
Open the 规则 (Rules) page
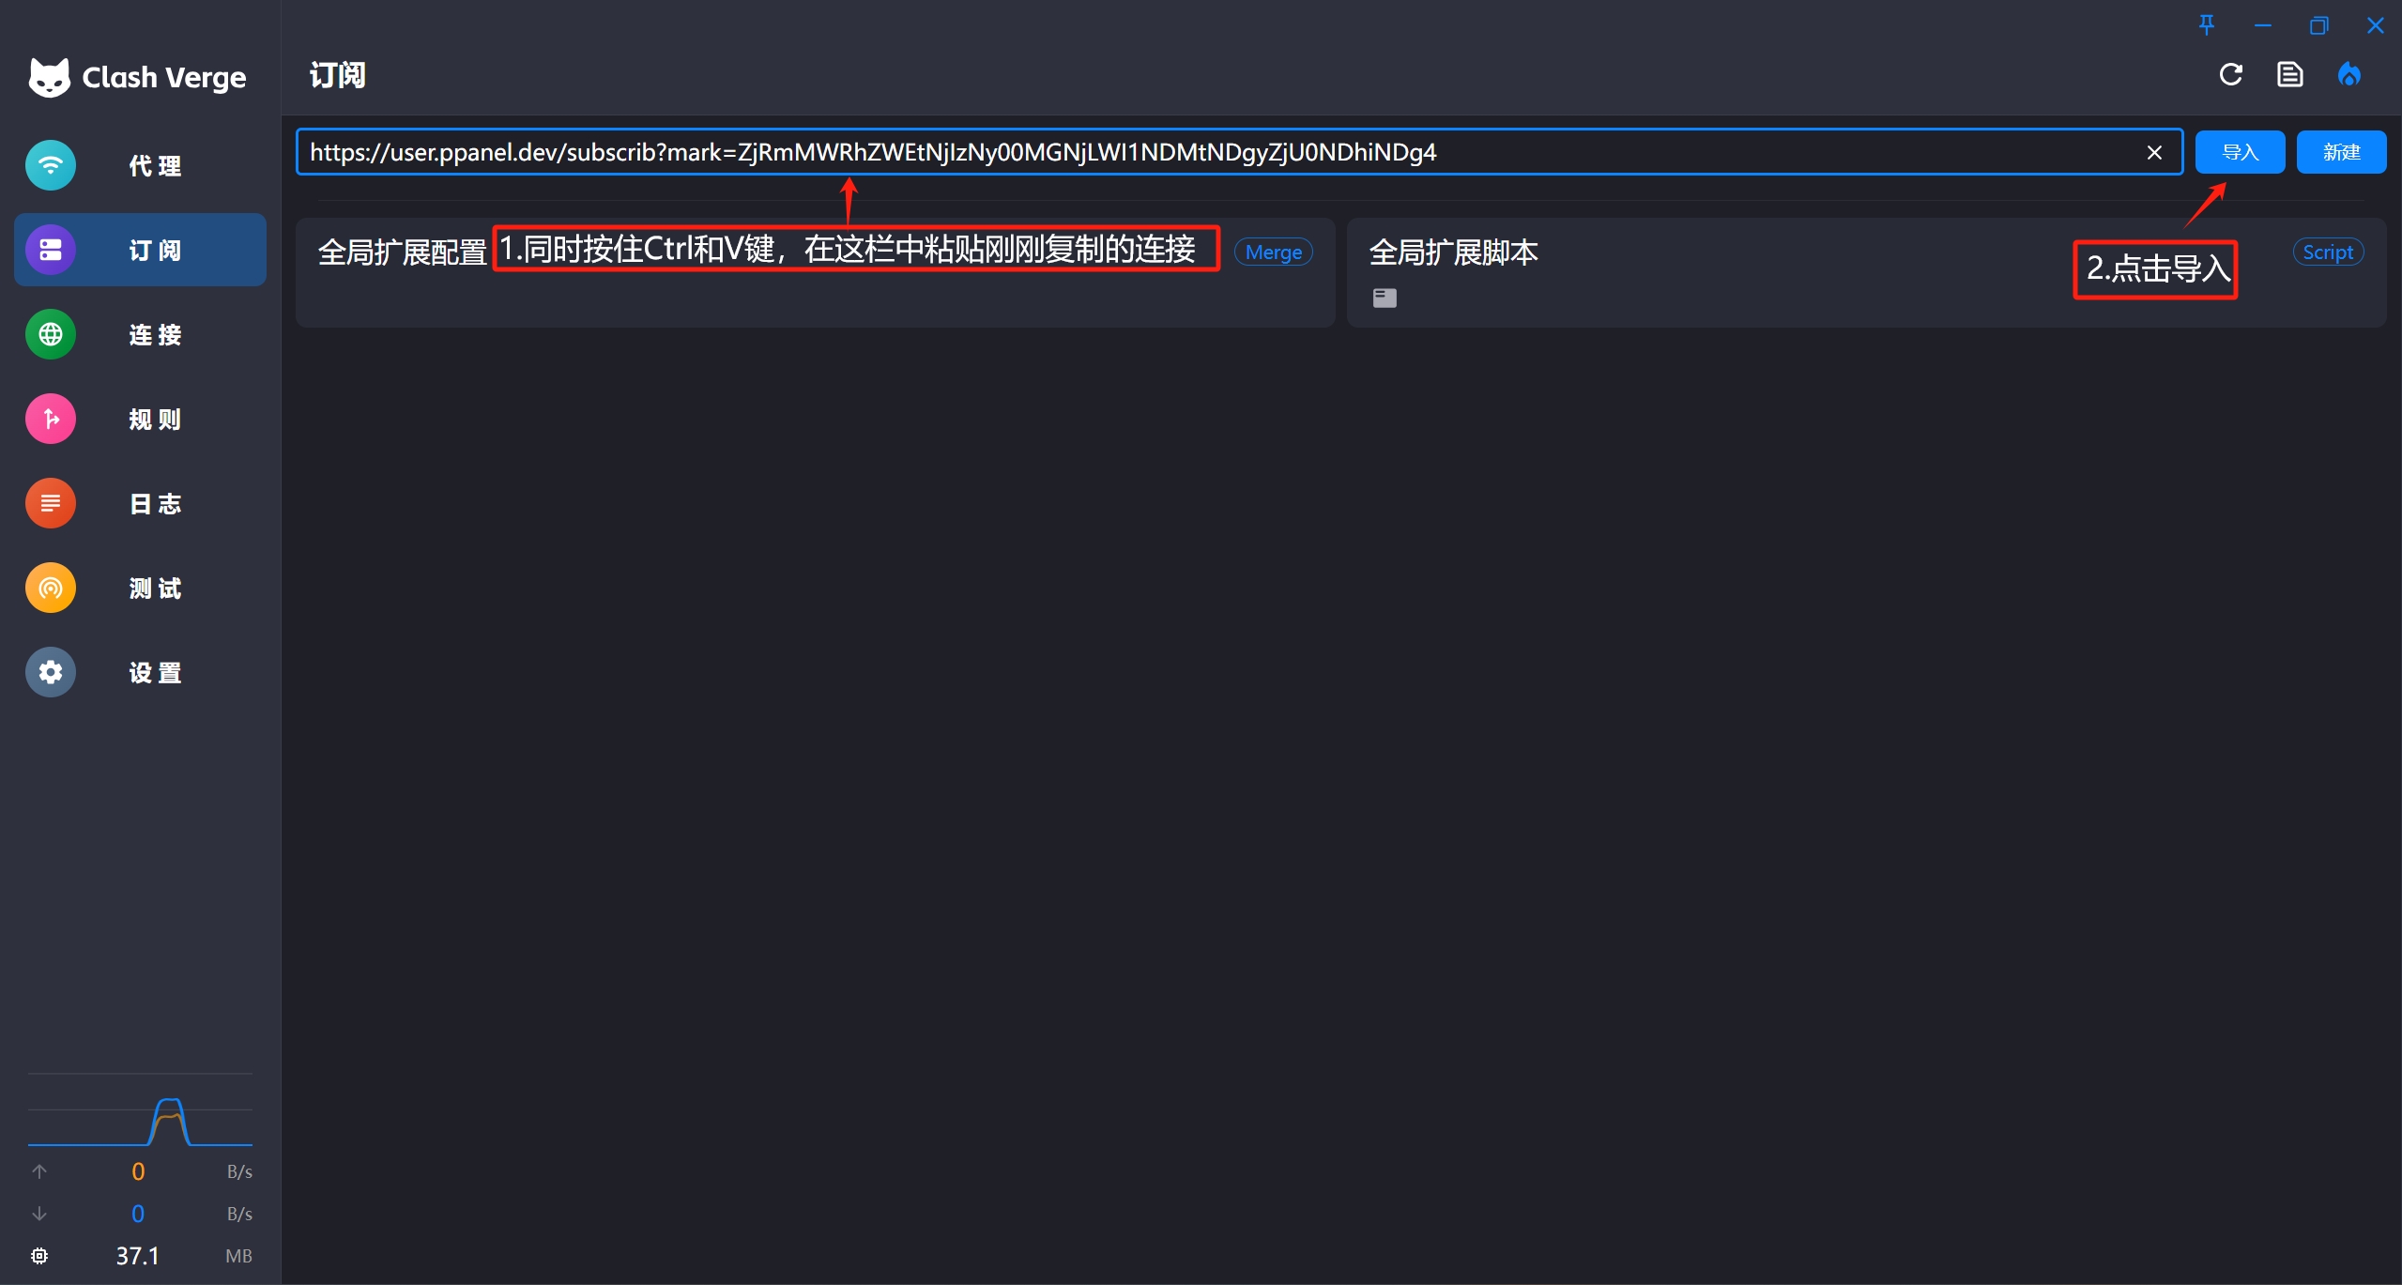click(x=139, y=419)
